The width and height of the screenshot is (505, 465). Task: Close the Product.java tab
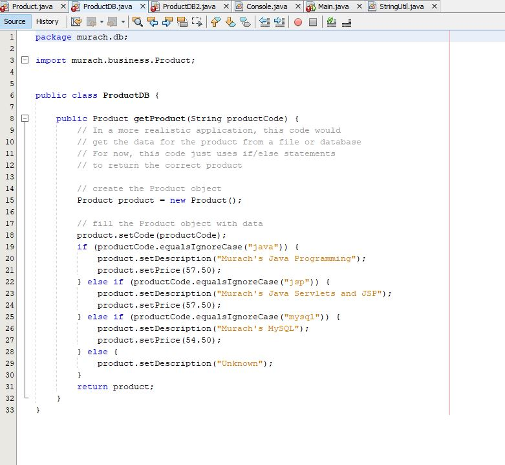[x=63, y=6]
